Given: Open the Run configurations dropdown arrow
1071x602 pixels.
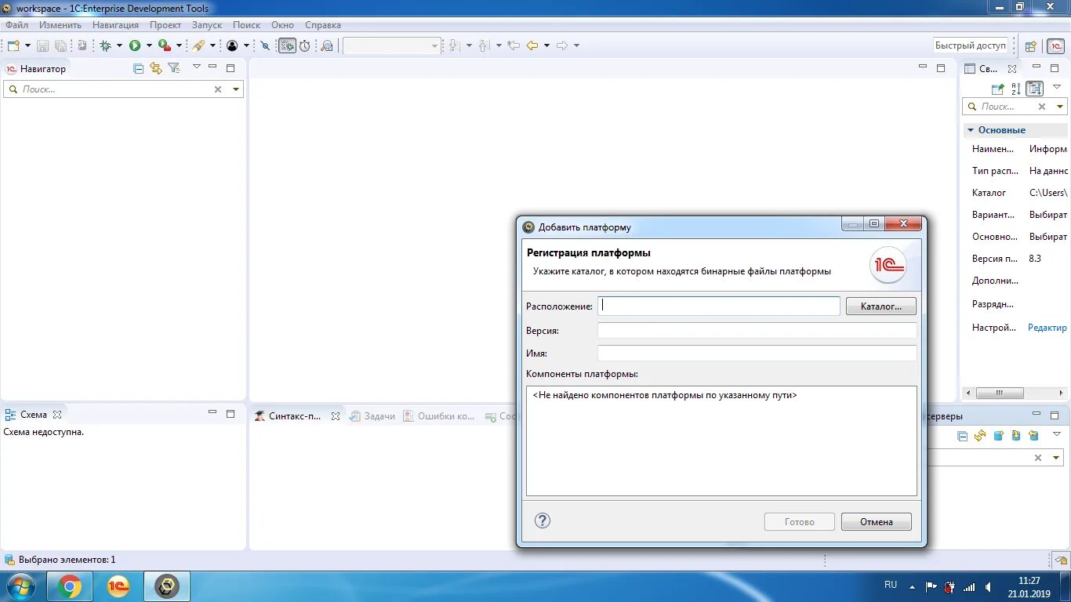Looking at the screenshot, I should (x=149, y=45).
